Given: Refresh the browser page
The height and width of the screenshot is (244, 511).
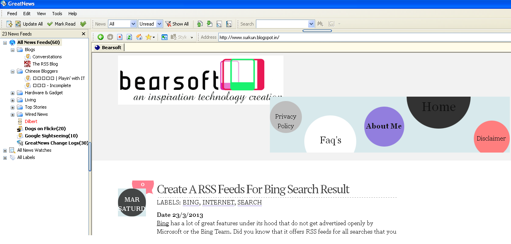Looking at the screenshot, I should [x=129, y=37].
